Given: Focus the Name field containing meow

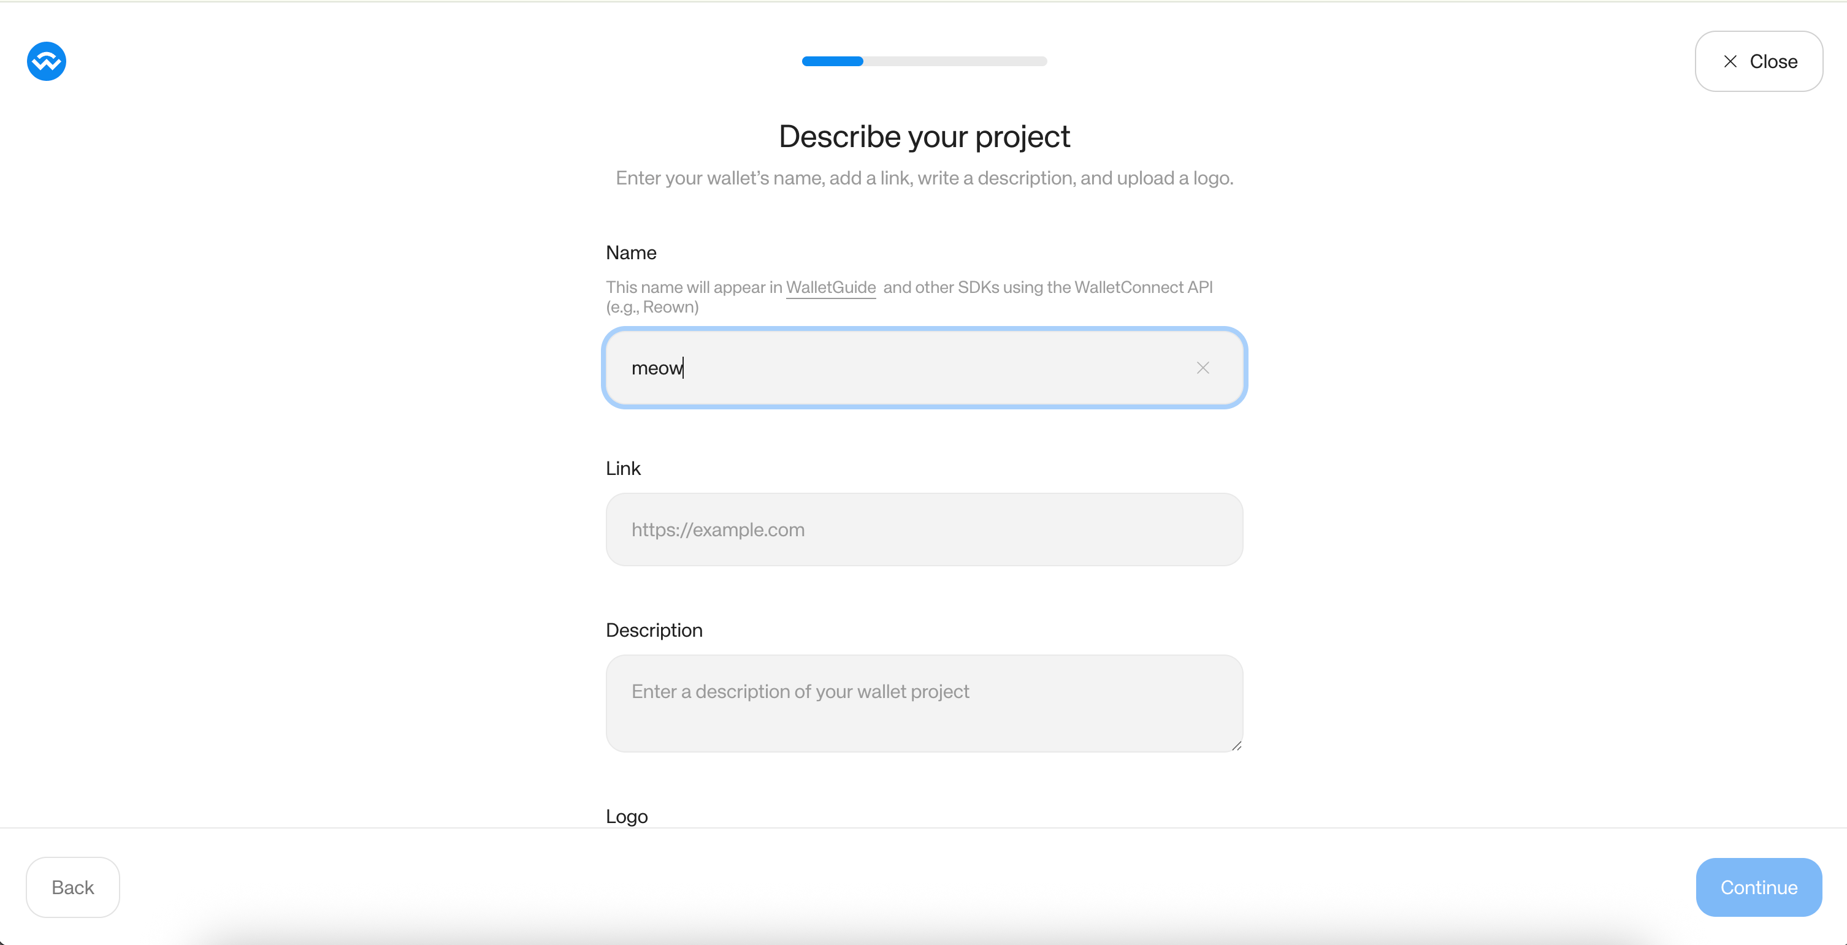Looking at the screenshot, I should pyautogui.click(x=924, y=368).
